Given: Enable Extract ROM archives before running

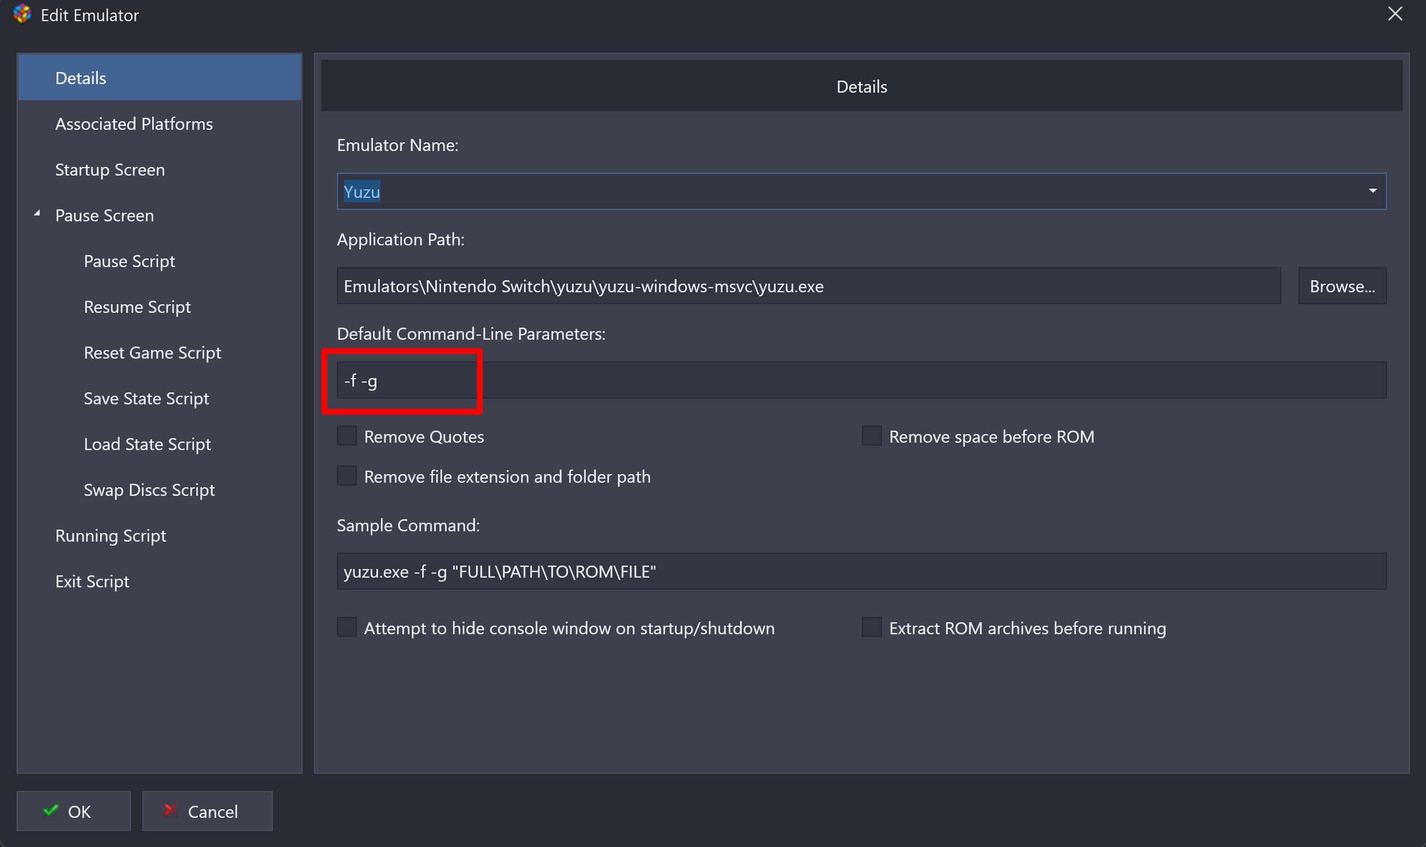Looking at the screenshot, I should coord(872,627).
